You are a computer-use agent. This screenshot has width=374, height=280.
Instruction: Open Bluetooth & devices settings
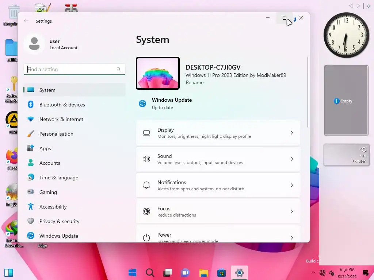point(75,105)
